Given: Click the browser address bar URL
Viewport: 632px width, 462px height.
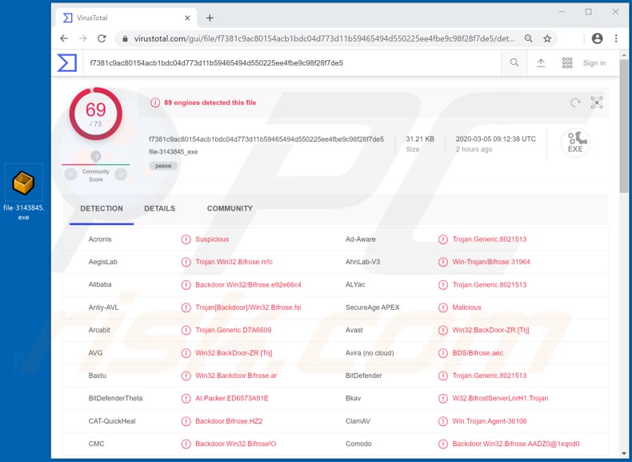Looking at the screenshot, I should pyautogui.click(x=325, y=38).
